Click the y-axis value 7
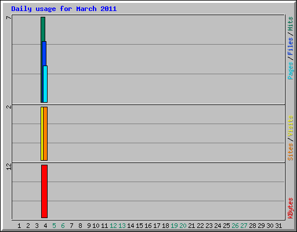Viewport: 297px width, 232px height. (x=9, y=18)
